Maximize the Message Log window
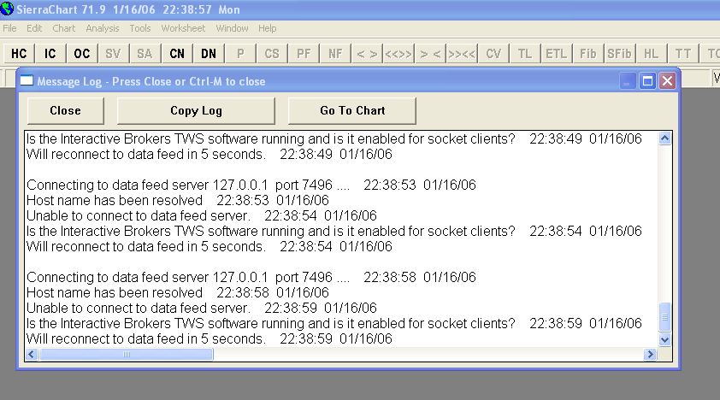Viewport: 720px width, 400px height. point(647,81)
